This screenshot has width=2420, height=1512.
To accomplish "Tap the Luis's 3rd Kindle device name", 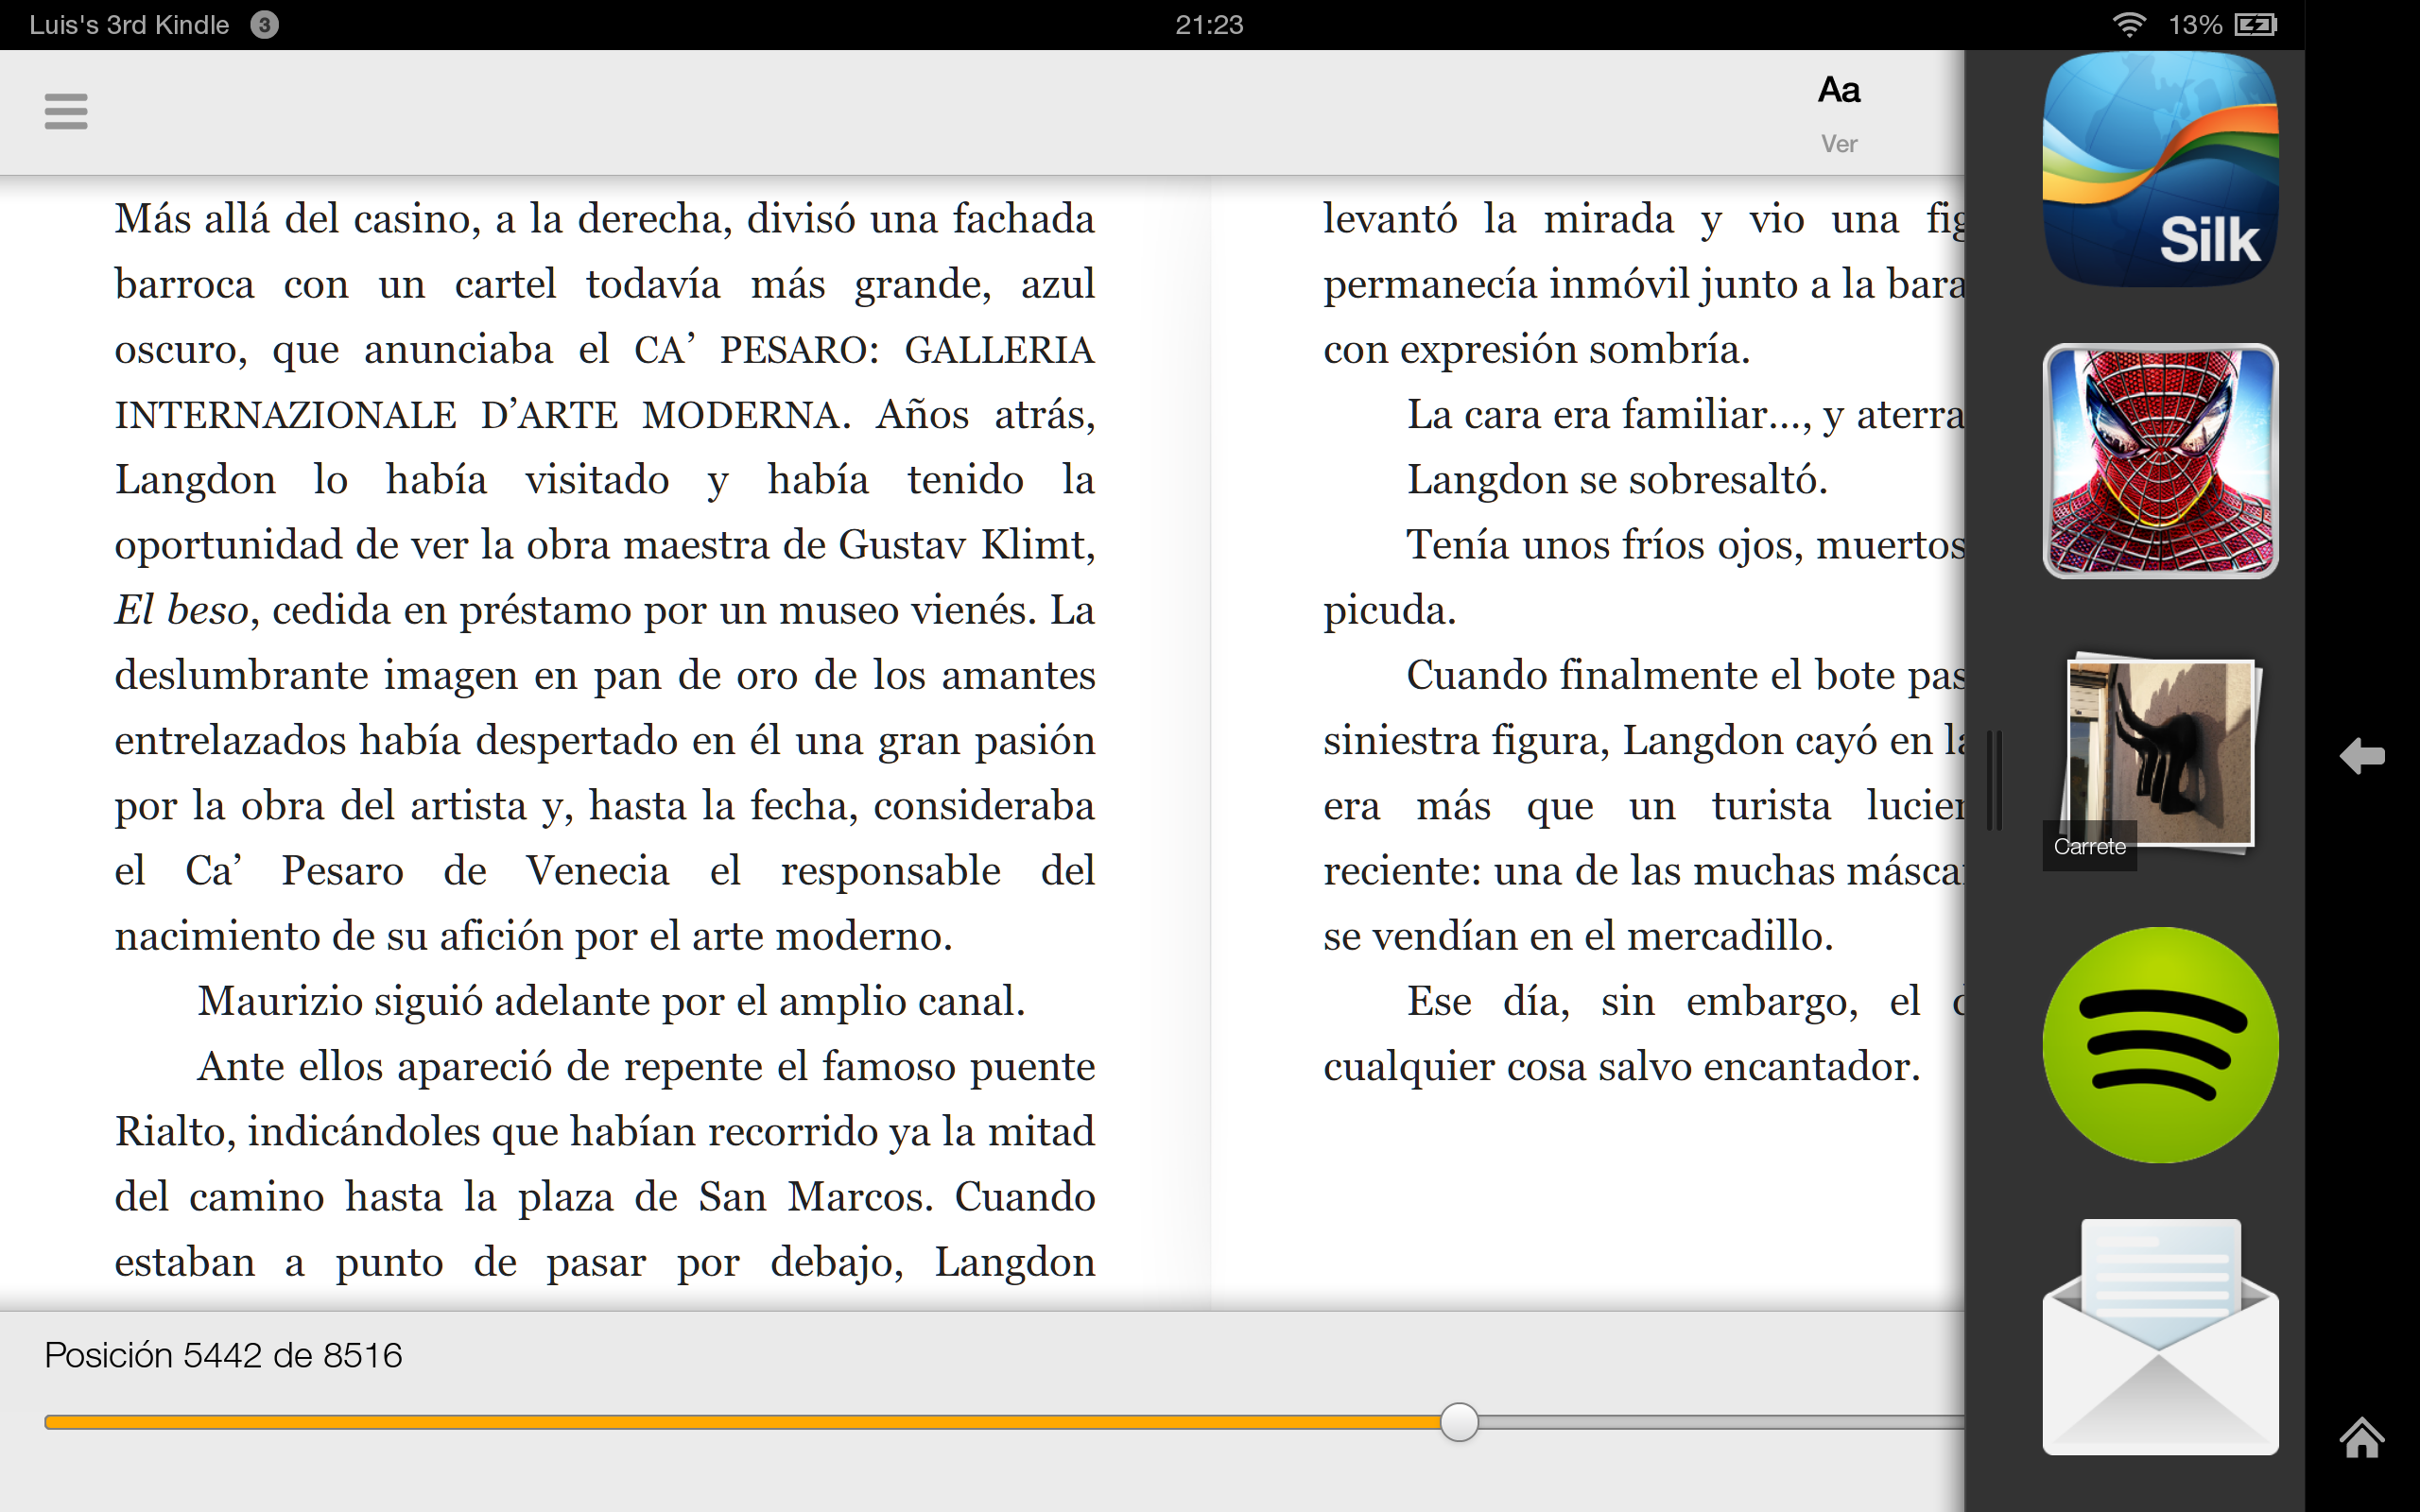I will pyautogui.click(x=129, y=25).
